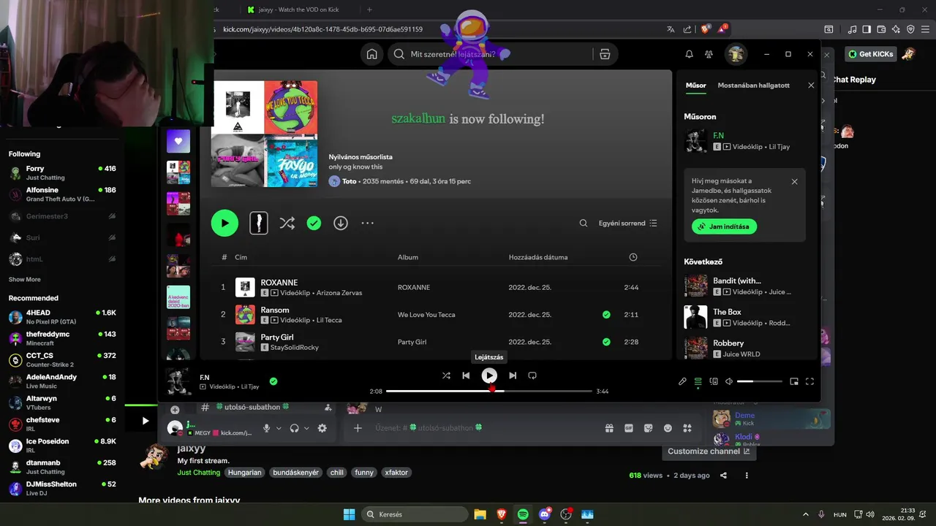Viewport: 936px width, 526px height.
Task: Toggle liked check for now playing F.N
Action: 273,381
